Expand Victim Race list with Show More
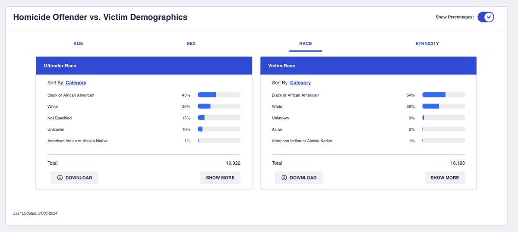The width and height of the screenshot is (518, 232). 445,178
